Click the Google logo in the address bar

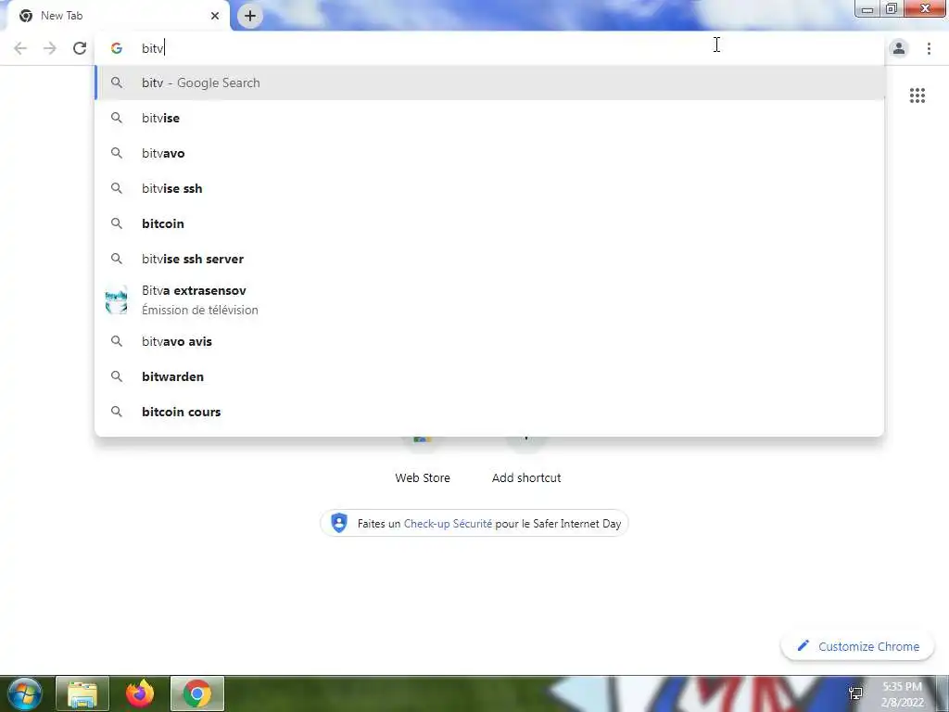[x=116, y=48]
